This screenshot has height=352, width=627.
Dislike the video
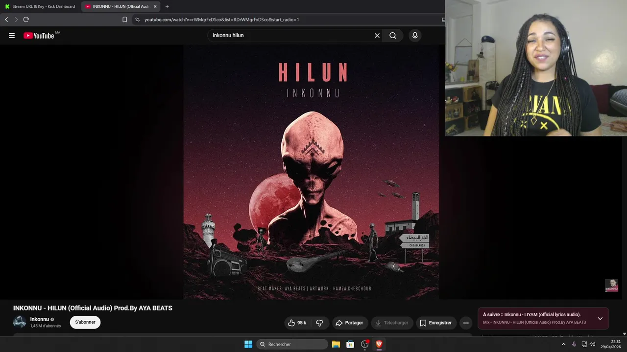coord(319,323)
